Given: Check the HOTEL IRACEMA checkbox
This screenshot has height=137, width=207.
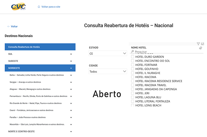Looking at the screenshot, I should tap(132, 77).
